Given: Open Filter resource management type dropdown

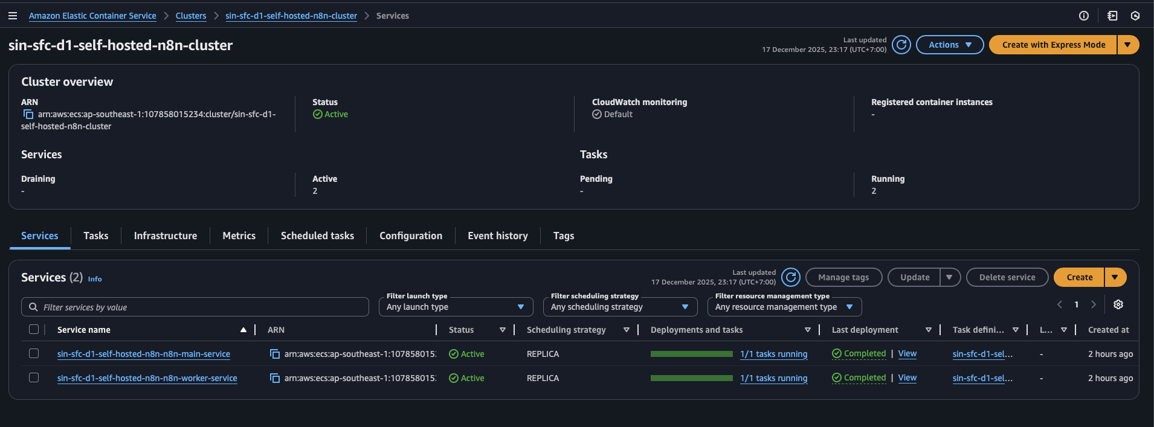Looking at the screenshot, I should 784,307.
